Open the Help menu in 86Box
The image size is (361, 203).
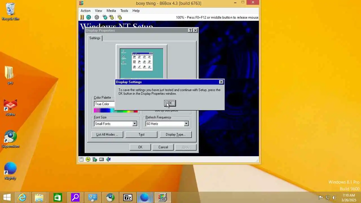[136, 11]
